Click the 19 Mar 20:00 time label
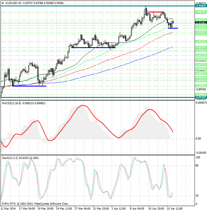This screenshot has width=207, height=211. click(x=46, y=209)
